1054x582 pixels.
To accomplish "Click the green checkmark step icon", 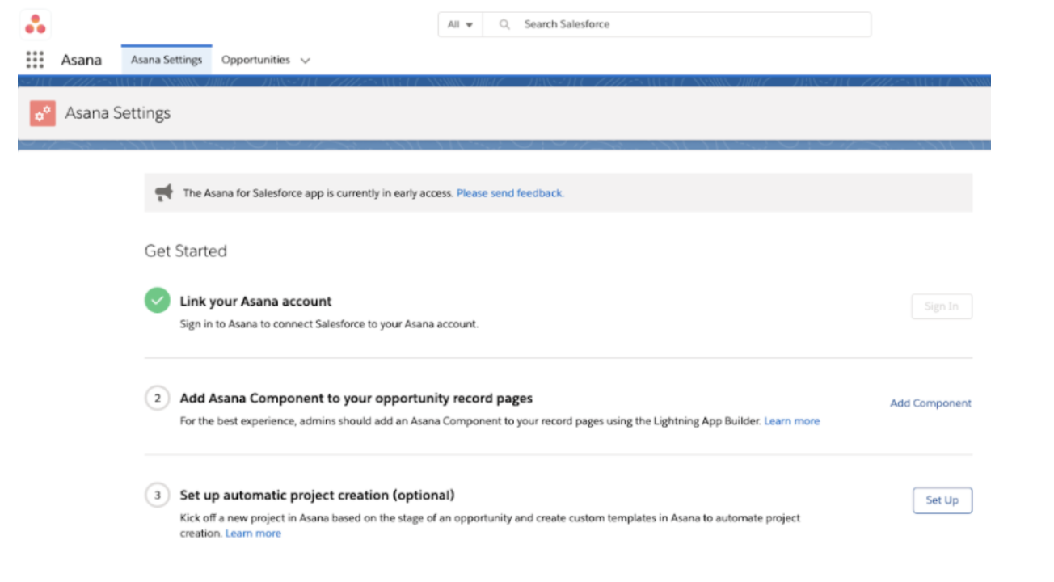I will [158, 301].
